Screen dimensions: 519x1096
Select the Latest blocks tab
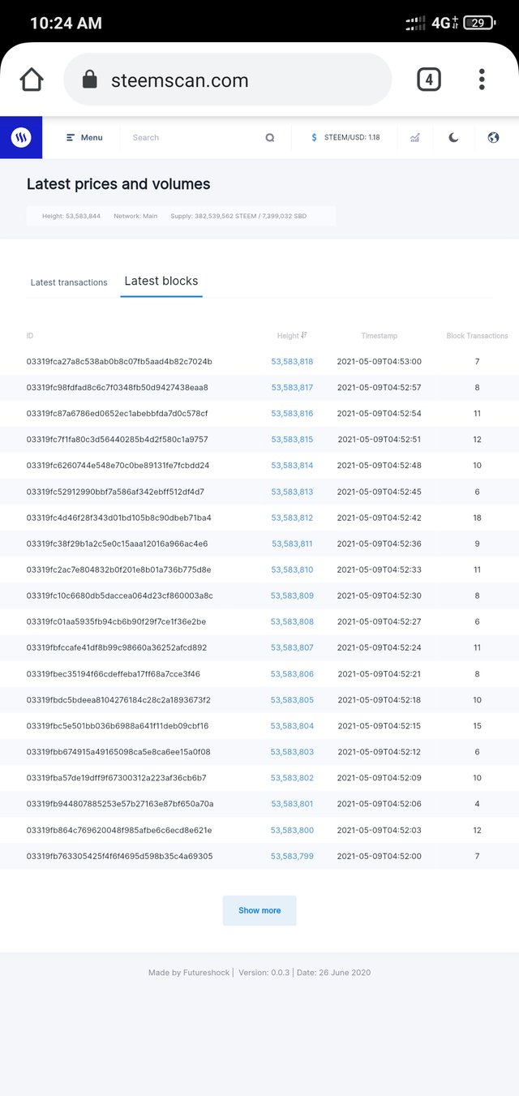point(161,282)
